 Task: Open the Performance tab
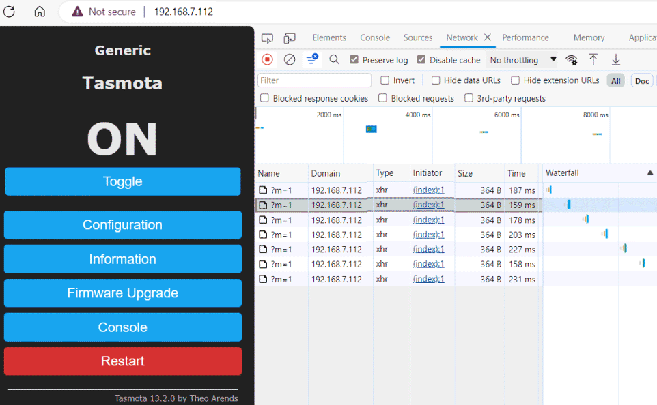[525, 37]
